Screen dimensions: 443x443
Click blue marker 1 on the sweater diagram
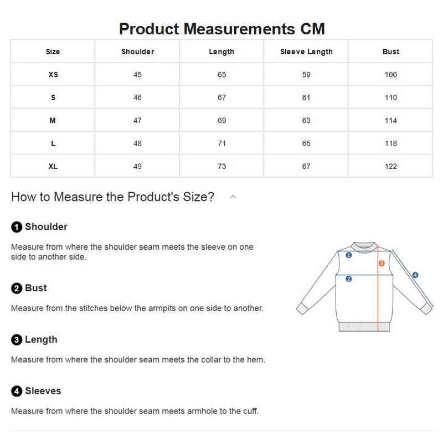pyautogui.click(x=349, y=255)
